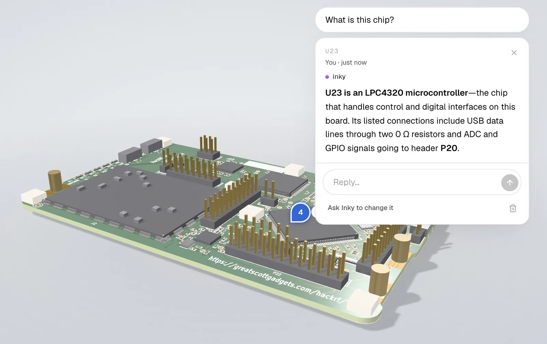Viewport: 547px width, 344px height.
Task: Send the reply with arrow button
Action: [x=509, y=183]
